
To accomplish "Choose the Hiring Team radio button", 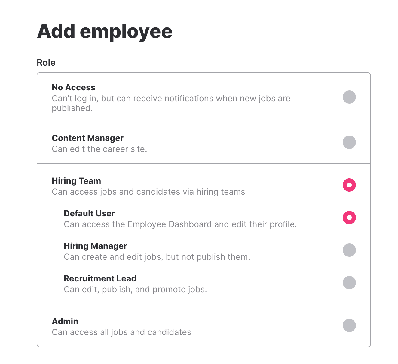I will [x=349, y=185].
